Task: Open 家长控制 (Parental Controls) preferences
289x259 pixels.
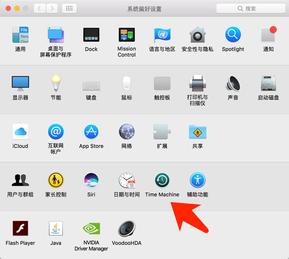Action: coord(56,180)
